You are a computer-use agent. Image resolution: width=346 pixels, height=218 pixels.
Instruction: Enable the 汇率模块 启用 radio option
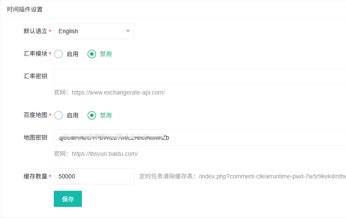pyautogui.click(x=59, y=54)
